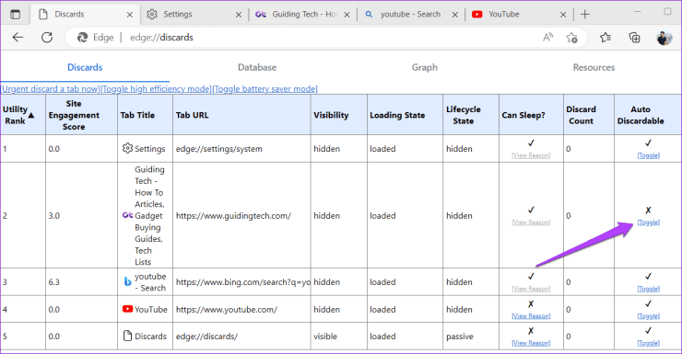
Task: Click Settings gear icon in table row
Action: click(x=127, y=148)
